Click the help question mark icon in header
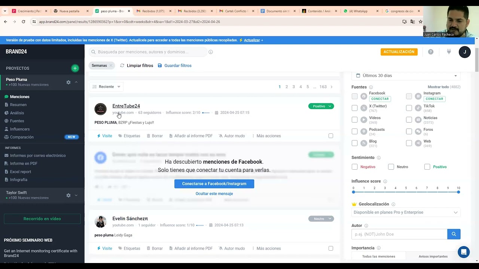479x269 pixels. pyautogui.click(x=431, y=52)
